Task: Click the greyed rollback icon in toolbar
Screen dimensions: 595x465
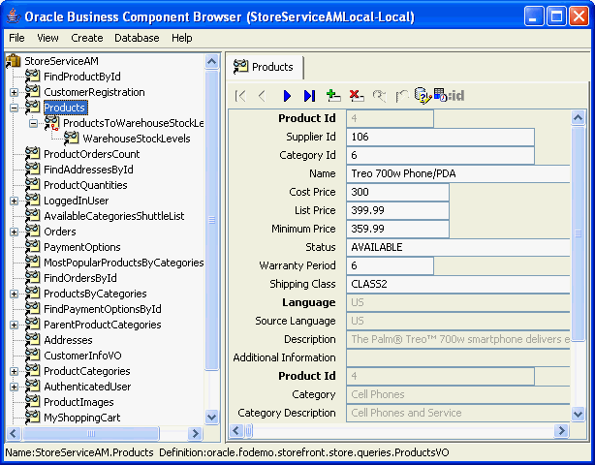Action: (402, 96)
